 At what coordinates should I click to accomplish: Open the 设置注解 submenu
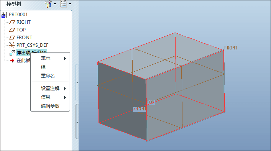click(50, 89)
